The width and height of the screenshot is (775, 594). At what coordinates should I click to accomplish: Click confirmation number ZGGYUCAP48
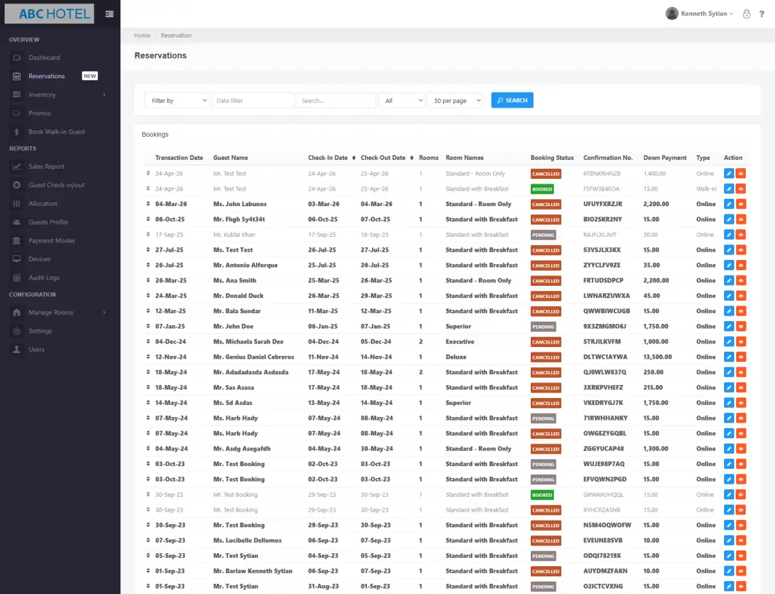click(604, 449)
